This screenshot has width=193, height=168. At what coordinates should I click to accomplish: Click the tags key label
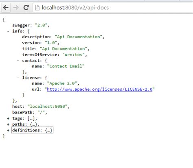click(x=17, y=118)
